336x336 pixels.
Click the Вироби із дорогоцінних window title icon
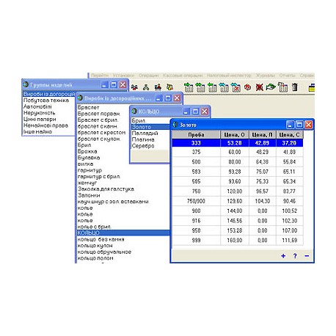[80, 98]
